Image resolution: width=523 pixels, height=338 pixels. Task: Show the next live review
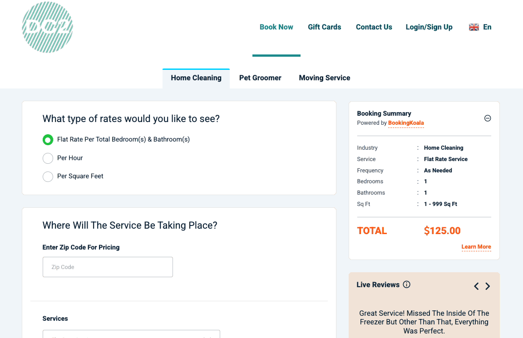point(488,286)
